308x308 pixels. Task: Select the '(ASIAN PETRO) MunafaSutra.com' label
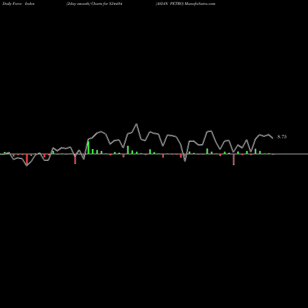(x=185, y=4)
